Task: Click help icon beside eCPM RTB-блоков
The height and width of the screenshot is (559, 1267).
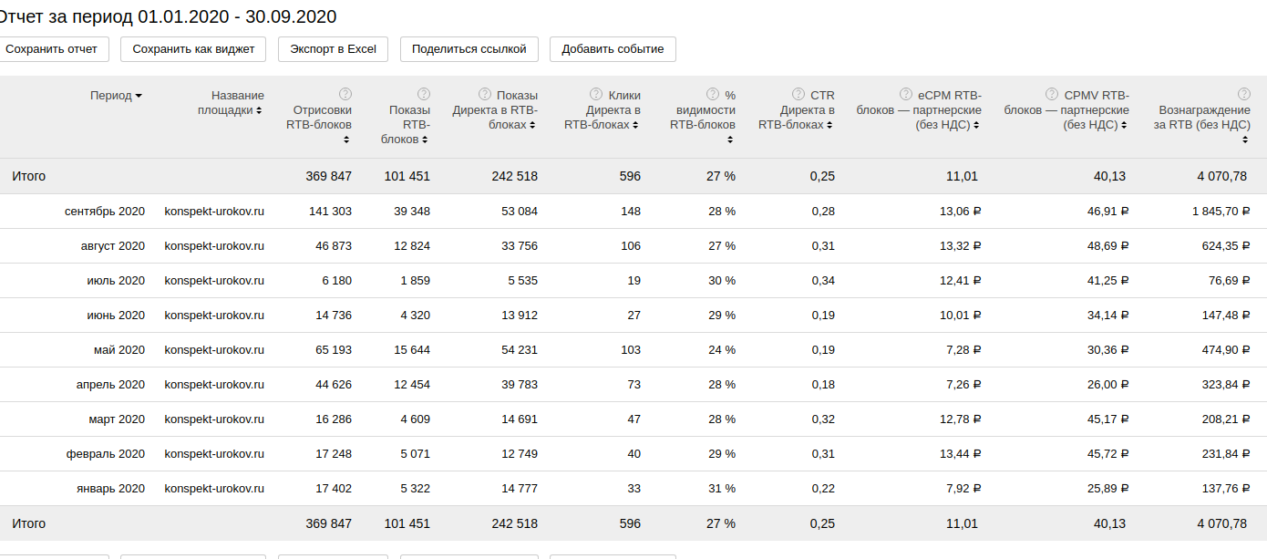Action: pyautogui.click(x=906, y=94)
